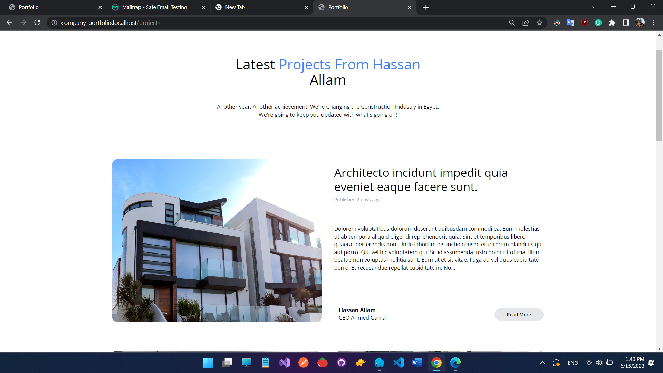Toggle the browser side panel icon
Screen dimensions: 663x373
(626, 23)
